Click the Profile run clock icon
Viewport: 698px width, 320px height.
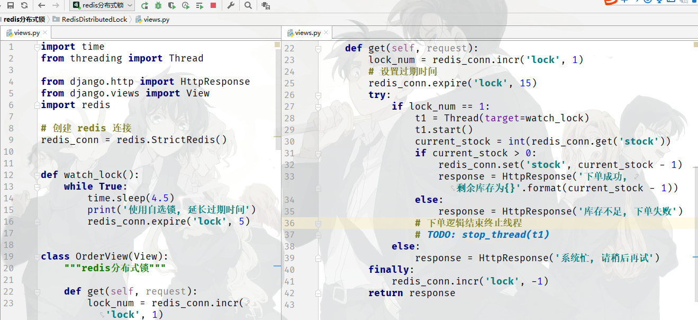coord(185,5)
